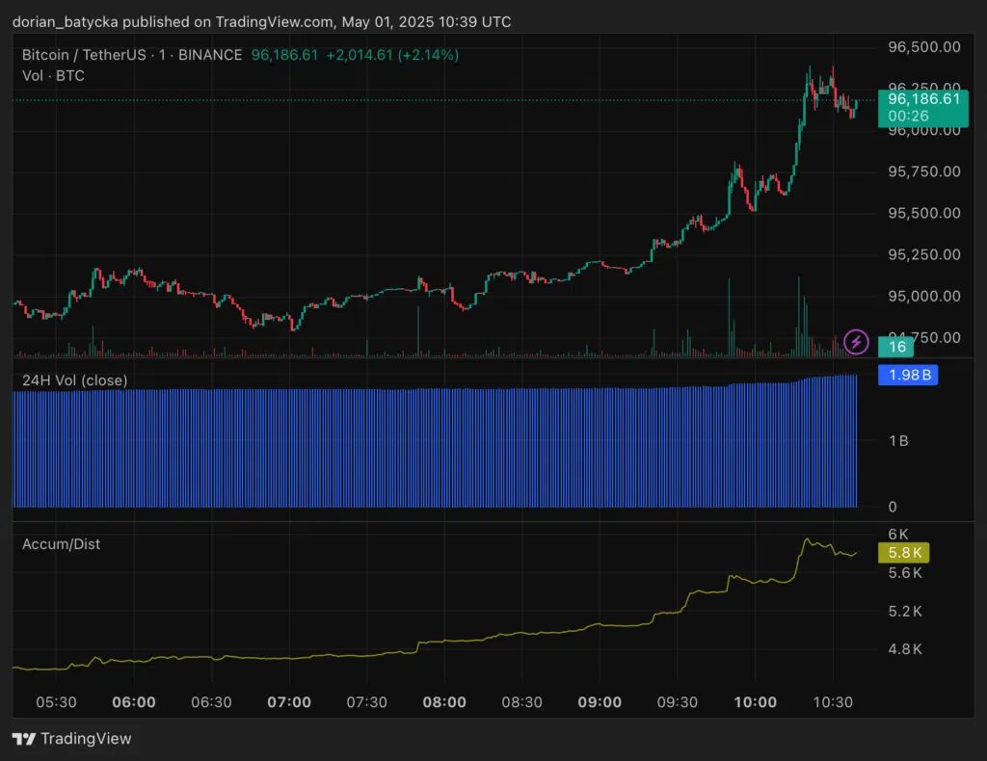987x761 pixels.
Task: Click the 95,000.00 price scale label
Action: [923, 296]
